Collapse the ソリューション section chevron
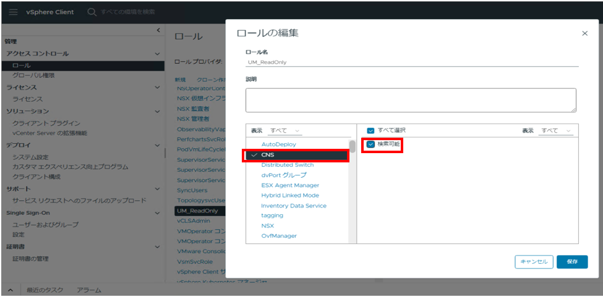The width and height of the screenshot is (603, 297). 157,111
